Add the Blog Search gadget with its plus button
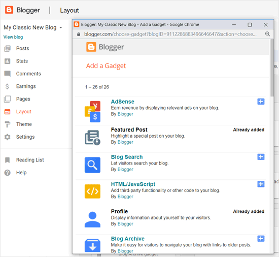This screenshot has width=279, height=257. click(261, 157)
